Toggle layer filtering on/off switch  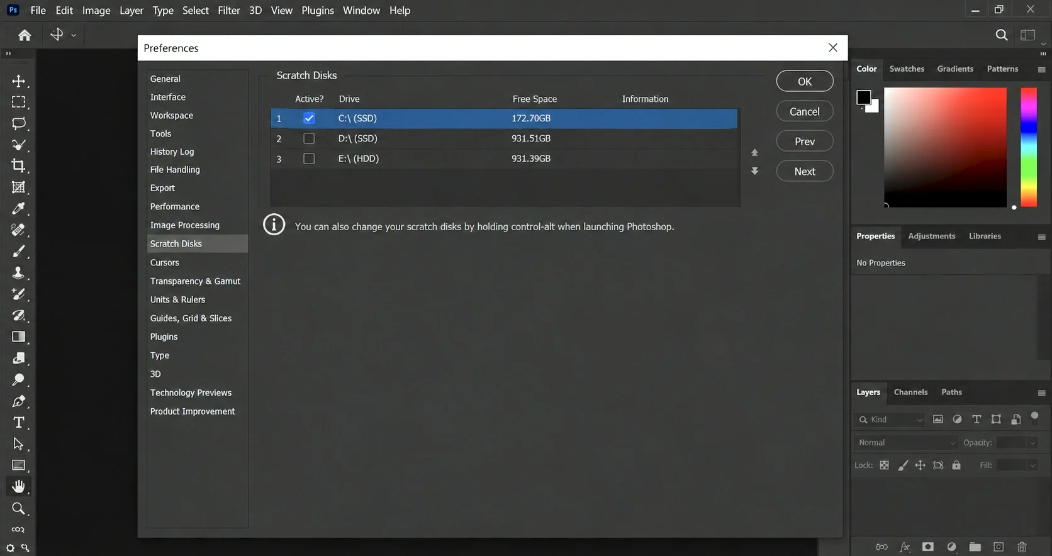click(1034, 418)
